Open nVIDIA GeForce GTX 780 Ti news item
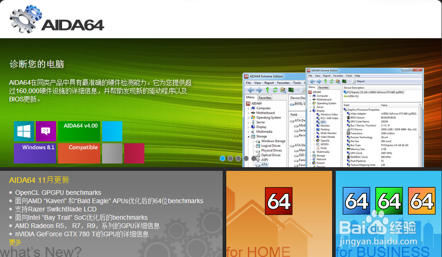Viewport: 442px width, 257px height. [82, 234]
